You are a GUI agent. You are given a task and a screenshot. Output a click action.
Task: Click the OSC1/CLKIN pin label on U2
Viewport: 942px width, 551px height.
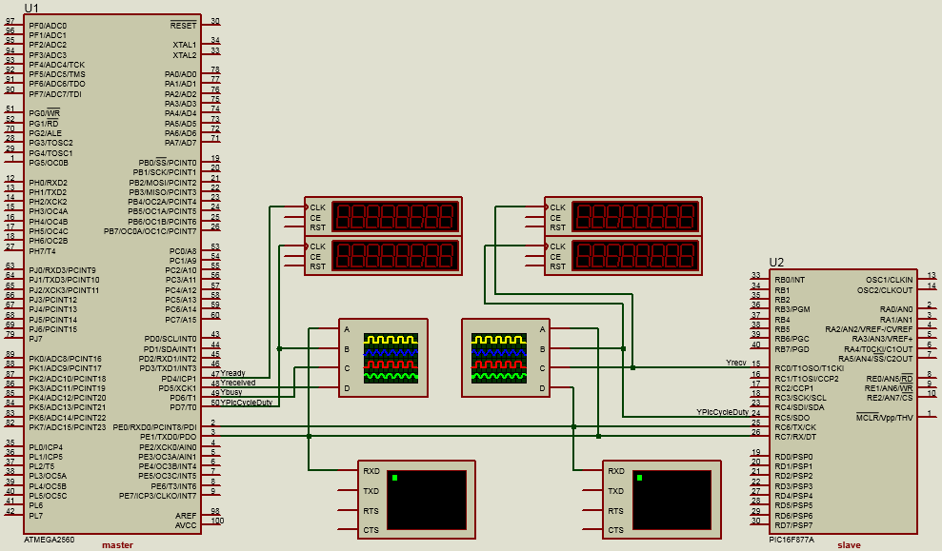click(x=889, y=280)
